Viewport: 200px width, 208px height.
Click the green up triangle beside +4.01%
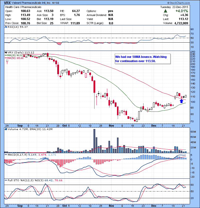165,11
